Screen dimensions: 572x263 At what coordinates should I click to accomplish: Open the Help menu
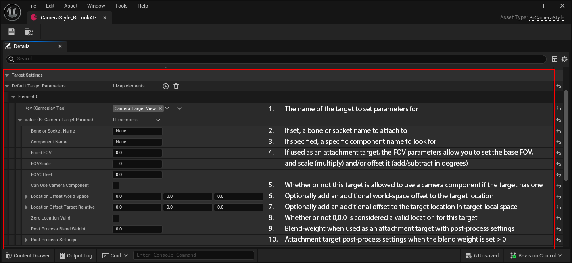click(x=143, y=6)
